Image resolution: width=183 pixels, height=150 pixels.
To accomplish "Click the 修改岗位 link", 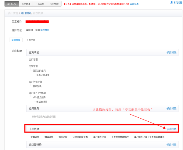I will click(x=45, y=30).
